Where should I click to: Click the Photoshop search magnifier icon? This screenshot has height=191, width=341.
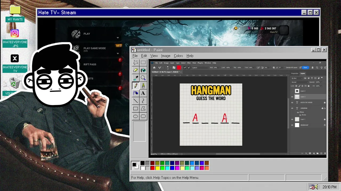coord(317,68)
